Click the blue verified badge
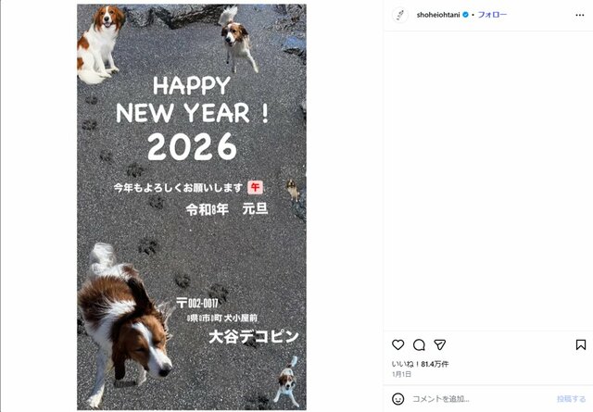The width and height of the screenshot is (593, 412). [x=465, y=15]
